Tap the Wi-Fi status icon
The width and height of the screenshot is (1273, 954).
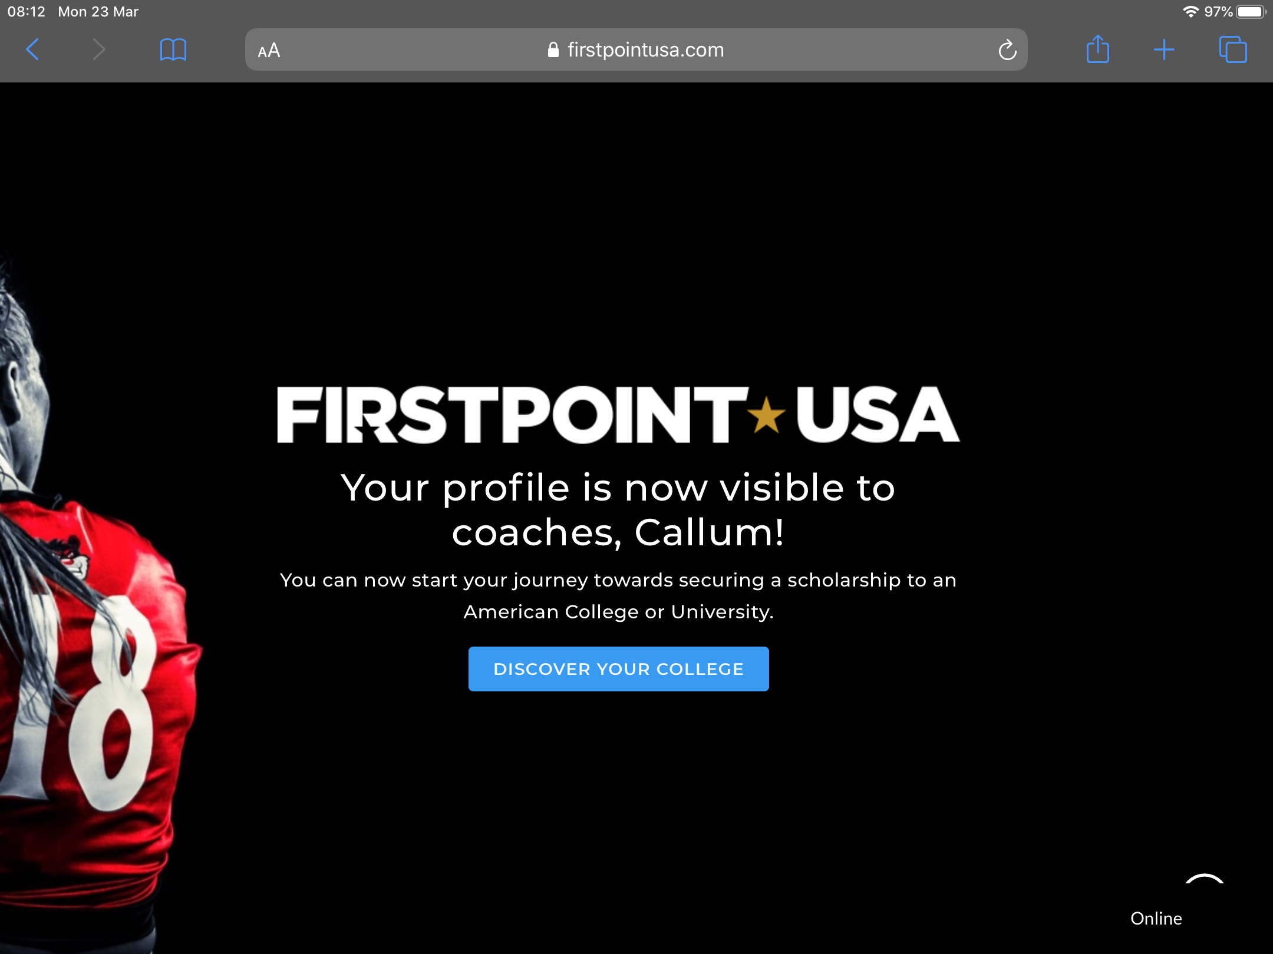(1190, 12)
